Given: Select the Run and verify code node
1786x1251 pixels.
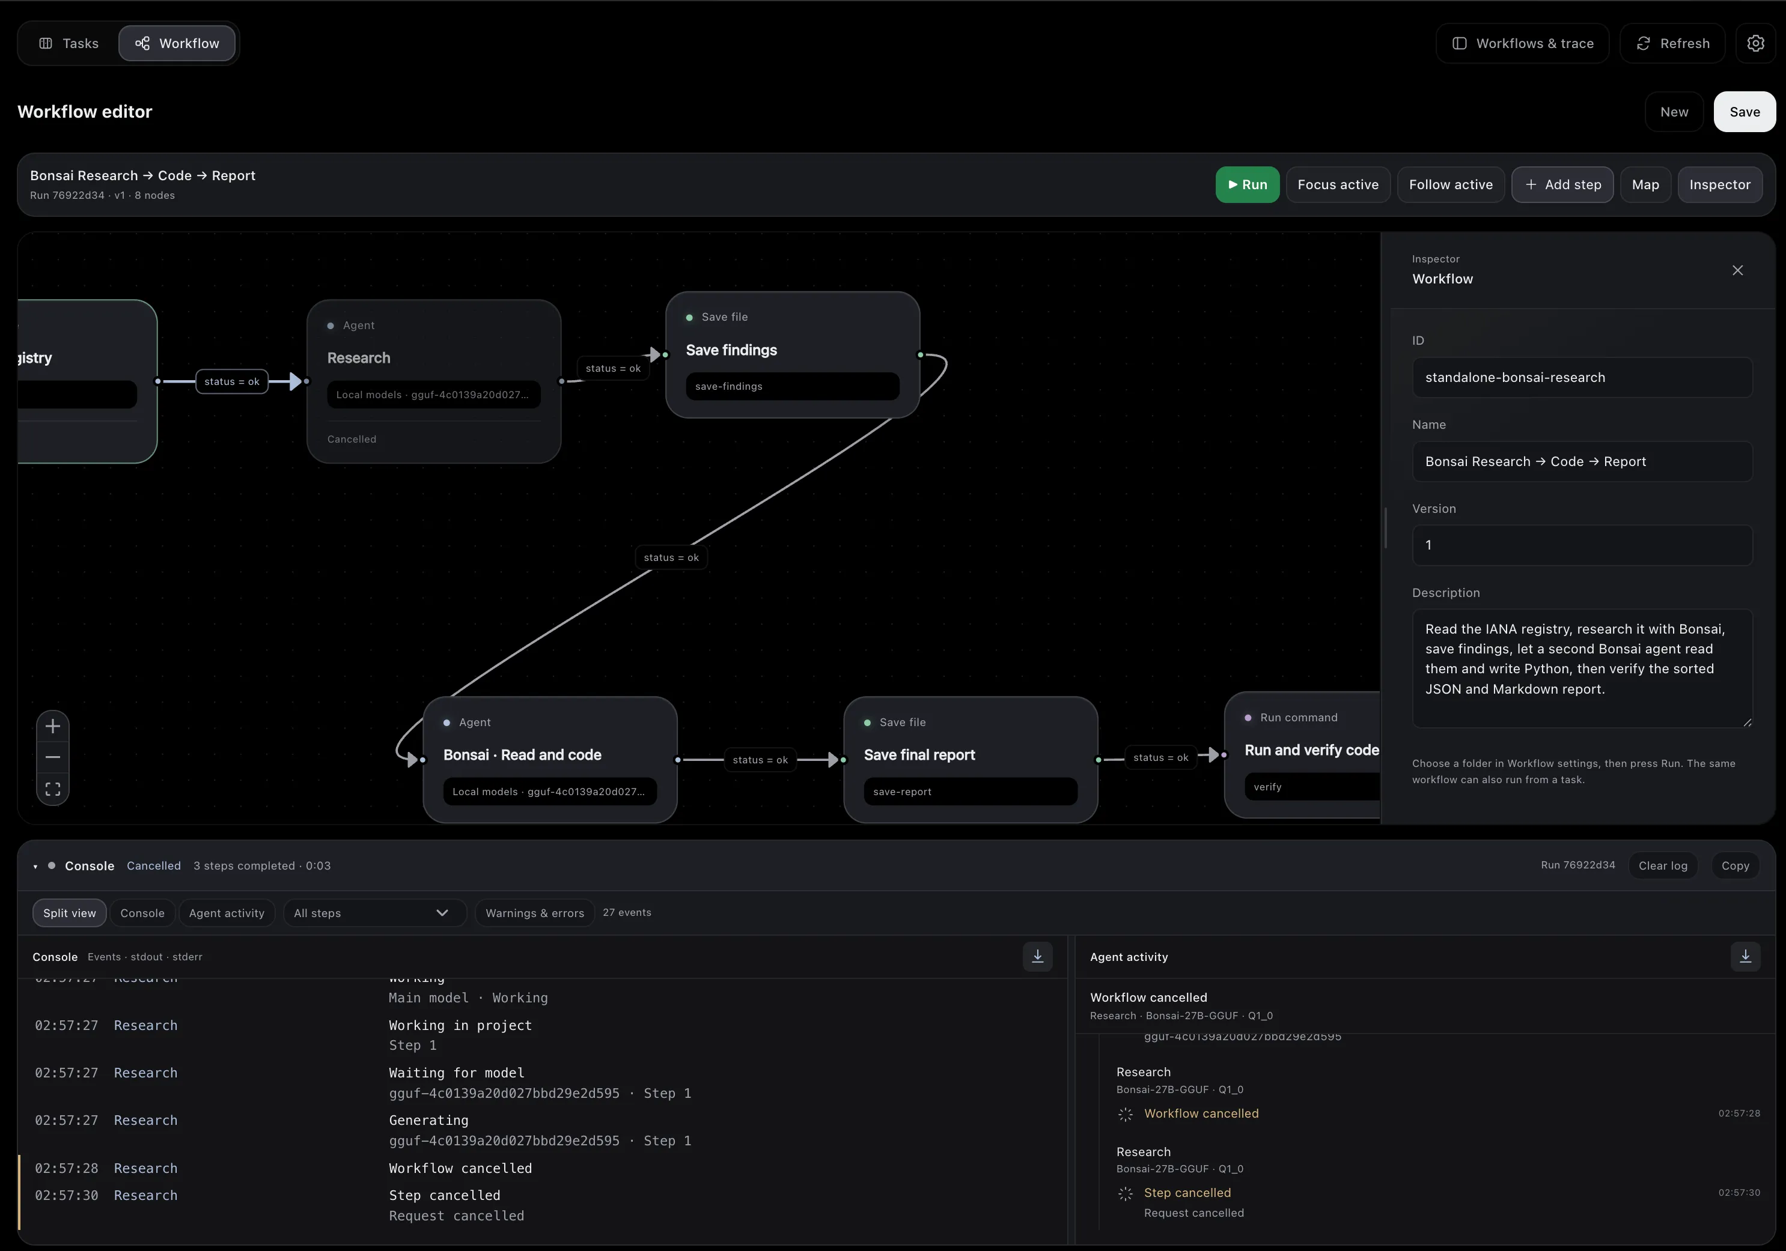Looking at the screenshot, I should tap(1303, 755).
